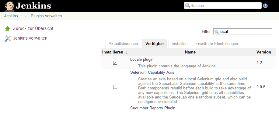Viewport: 279px width, 113px height.
Task: Click the magnifier icon in Suchen box
Action: point(187,5)
